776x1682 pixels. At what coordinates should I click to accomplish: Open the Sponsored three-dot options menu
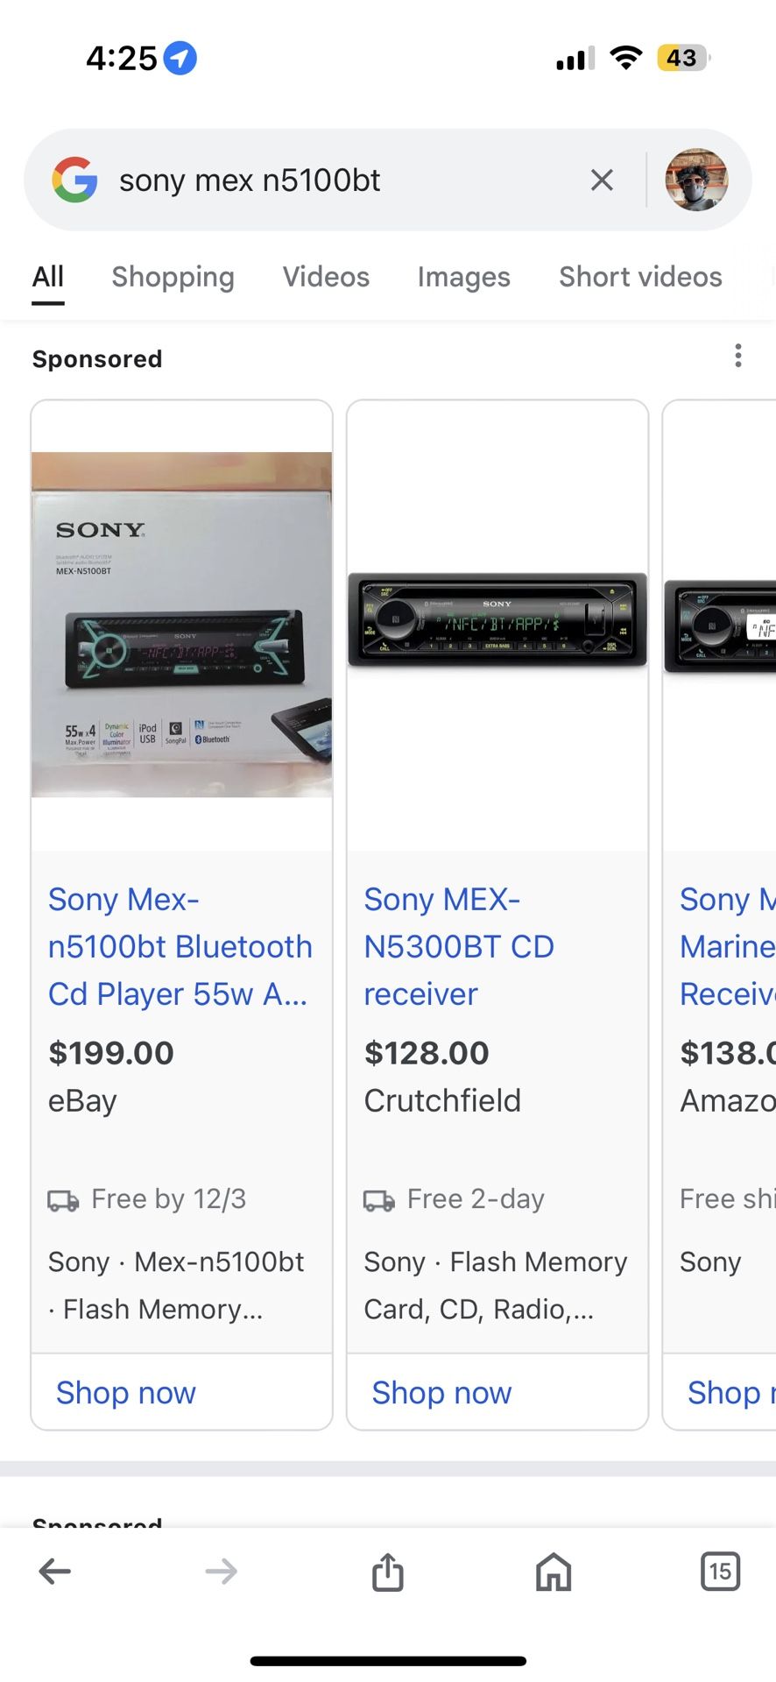[x=738, y=356]
